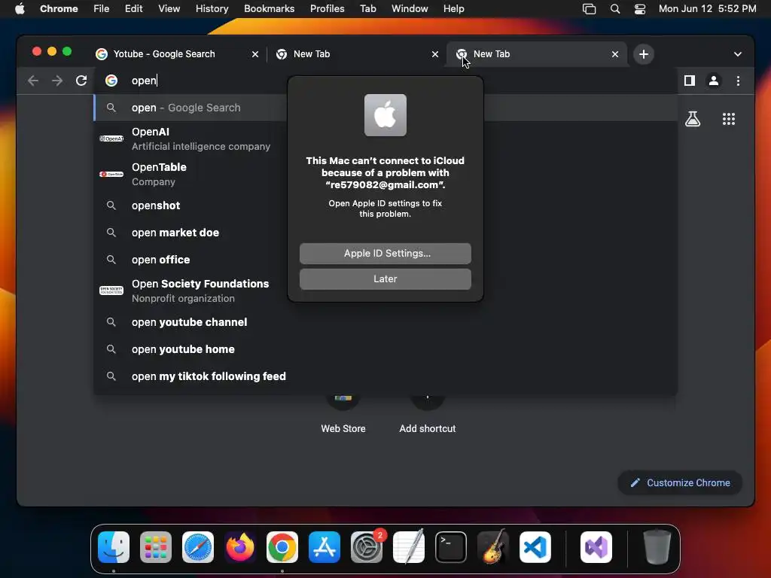This screenshot has height=578, width=771.
Task: Open Chrome's three-dot menu
Action: 738,81
